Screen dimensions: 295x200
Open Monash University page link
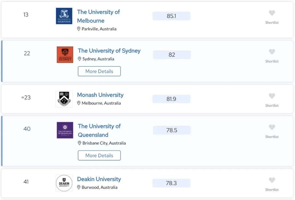[x=100, y=95]
